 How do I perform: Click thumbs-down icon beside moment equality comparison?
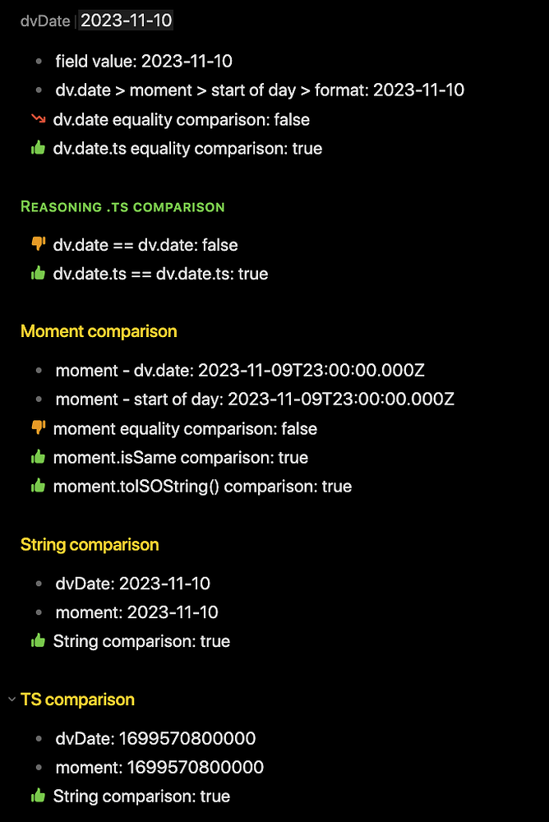37,428
